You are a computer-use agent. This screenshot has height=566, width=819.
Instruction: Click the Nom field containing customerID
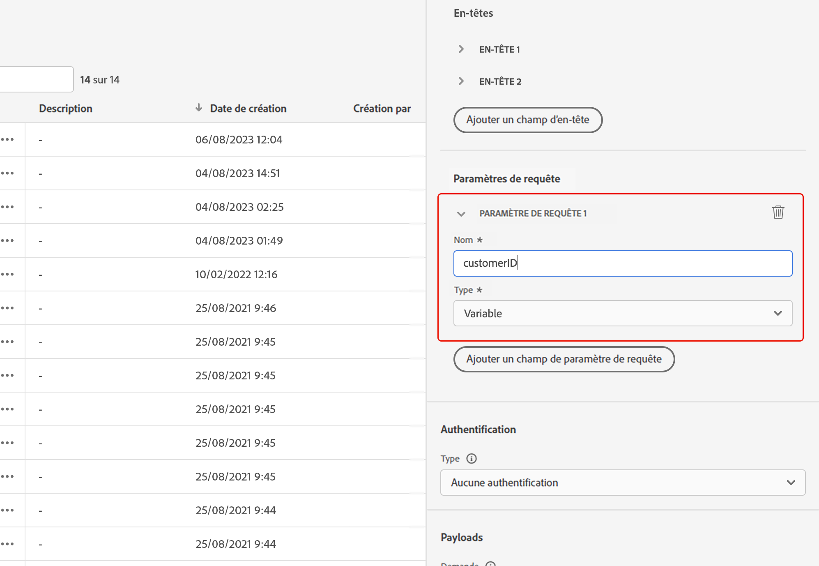pyautogui.click(x=622, y=263)
